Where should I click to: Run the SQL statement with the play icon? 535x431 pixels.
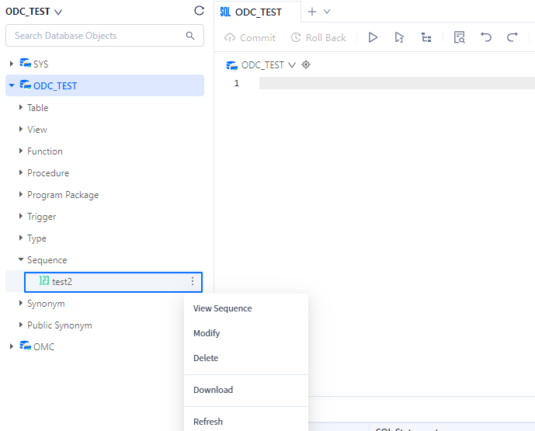(x=373, y=37)
